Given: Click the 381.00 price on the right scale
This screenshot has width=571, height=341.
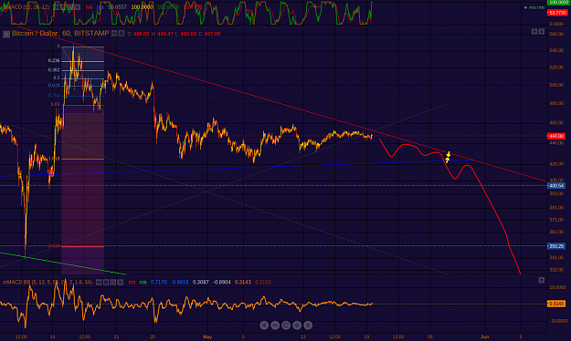Looking at the screenshot, I should 556,208.
